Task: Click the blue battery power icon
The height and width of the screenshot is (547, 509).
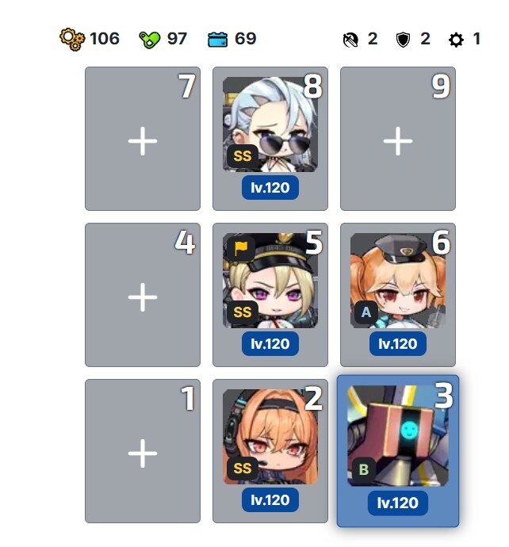Action: coord(218,40)
